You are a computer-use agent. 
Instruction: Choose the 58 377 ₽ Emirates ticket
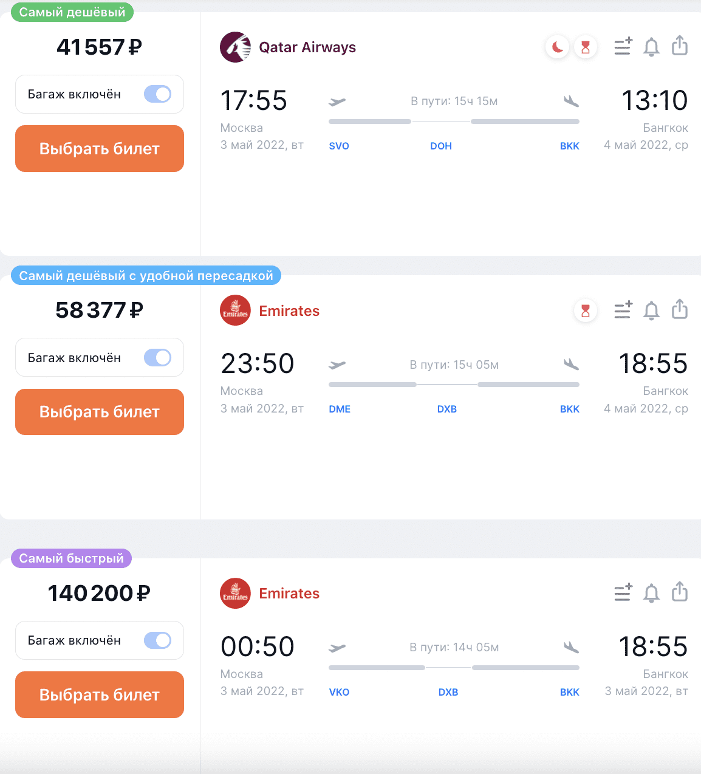pyautogui.click(x=100, y=412)
